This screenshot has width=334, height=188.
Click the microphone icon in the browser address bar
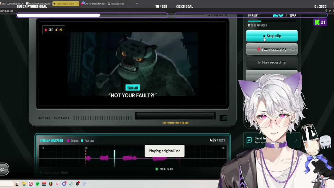click(x=326, y=11)
